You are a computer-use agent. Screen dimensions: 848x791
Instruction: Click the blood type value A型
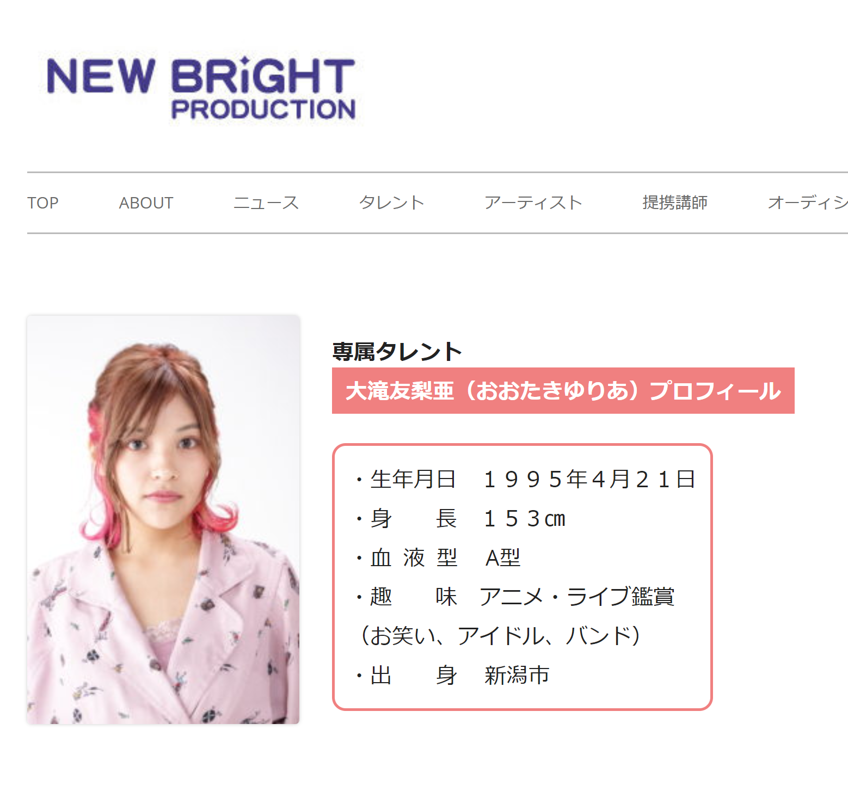point(503,558)
